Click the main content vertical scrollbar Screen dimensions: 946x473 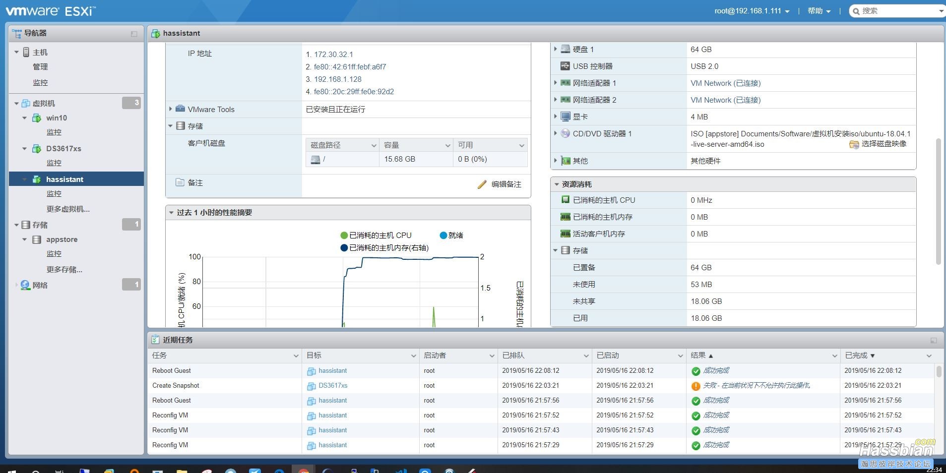938,201
